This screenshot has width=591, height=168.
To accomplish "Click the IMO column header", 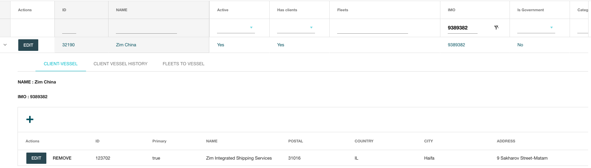I will click(x=452, y=10).
